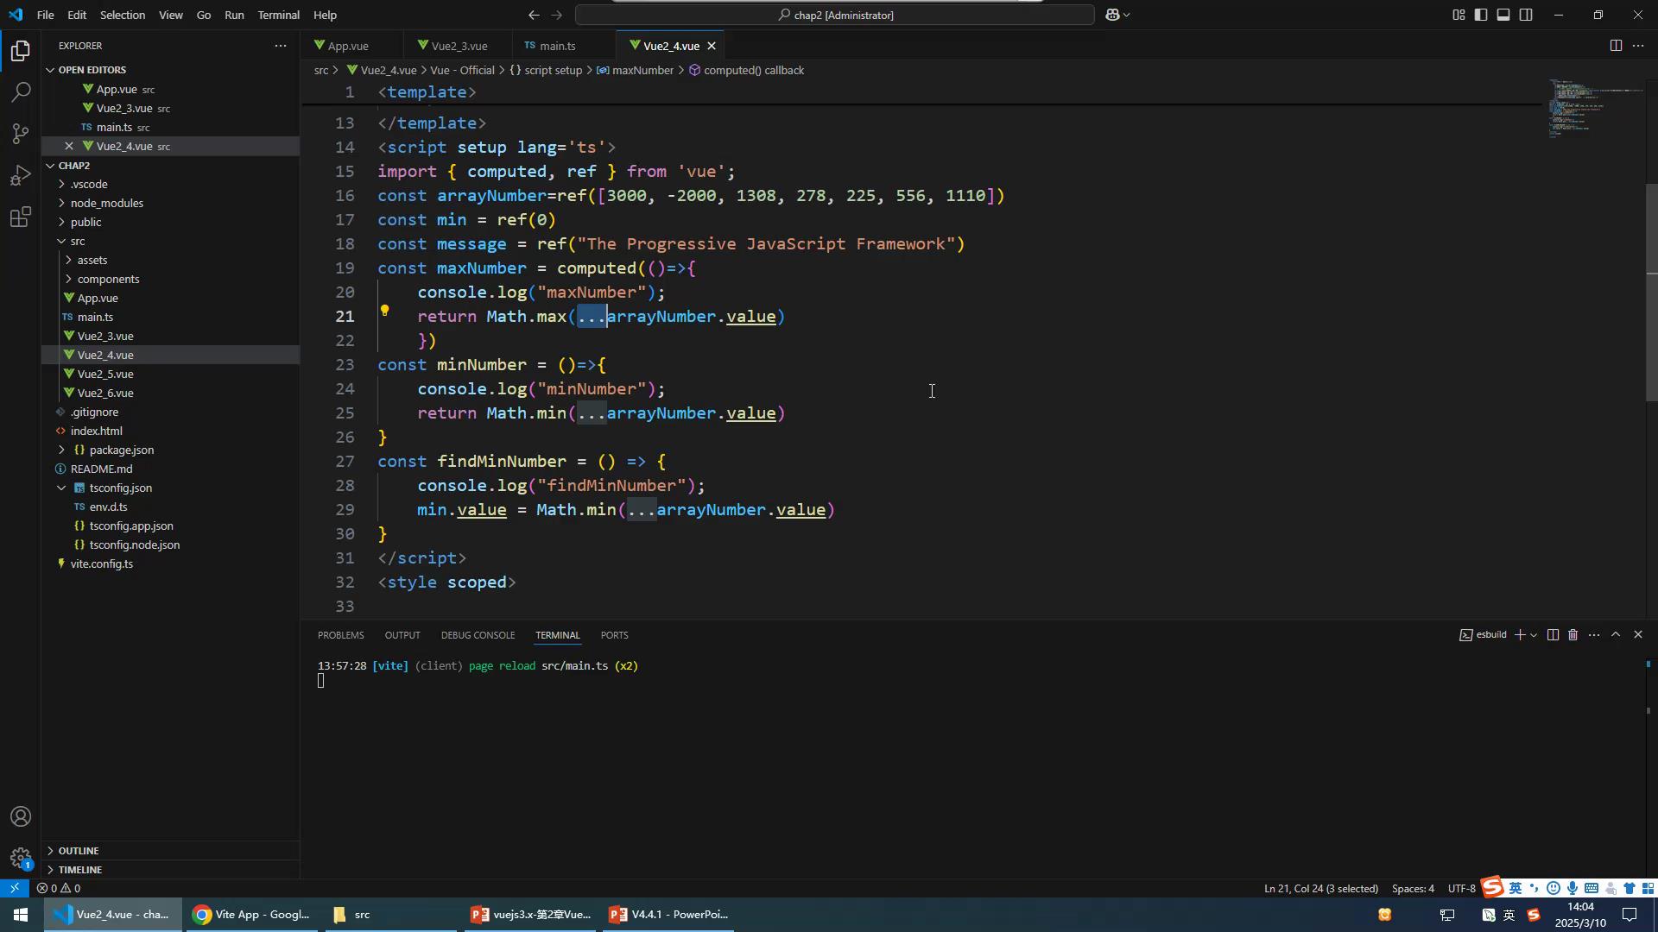
Task: Toggle primary sidebar visibility in title bar
Action: click(1481, 15)
